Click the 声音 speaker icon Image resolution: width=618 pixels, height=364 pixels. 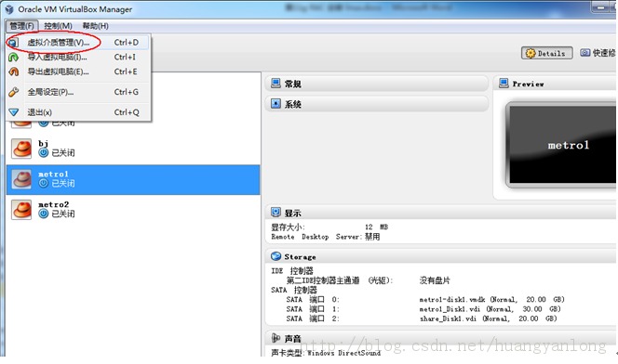(x=275, y=338)
